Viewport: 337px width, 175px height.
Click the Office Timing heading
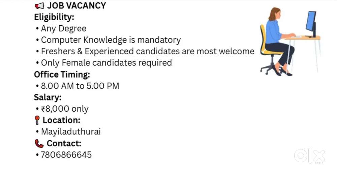(x=62, y=74)
